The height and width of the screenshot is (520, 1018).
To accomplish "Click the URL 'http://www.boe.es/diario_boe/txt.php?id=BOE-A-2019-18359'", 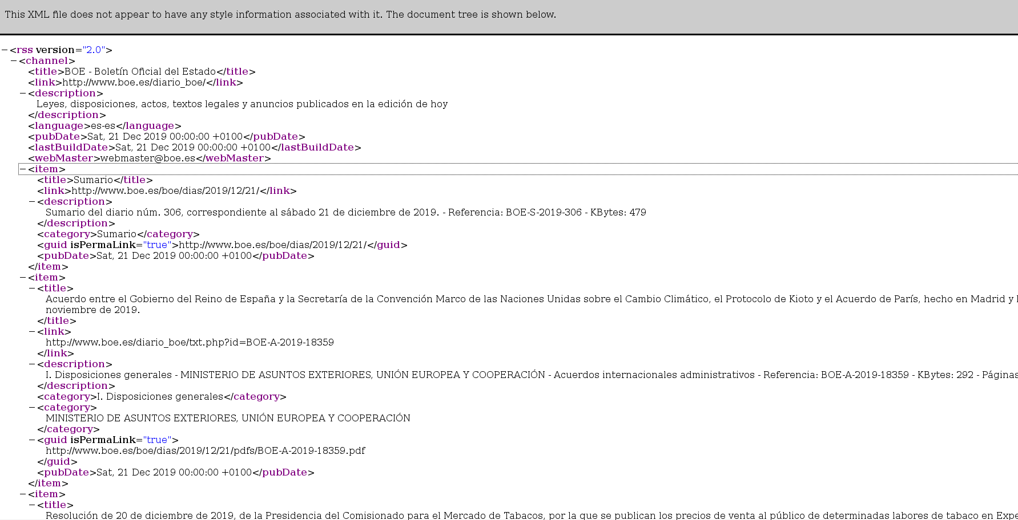I will pyautogui.click(x=190, y=343).
